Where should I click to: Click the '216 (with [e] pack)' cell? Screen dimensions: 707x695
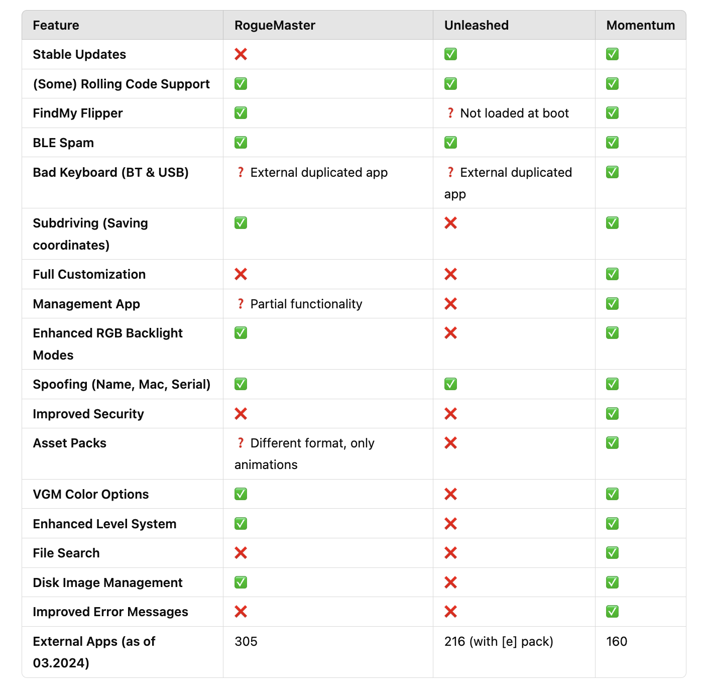498,641
